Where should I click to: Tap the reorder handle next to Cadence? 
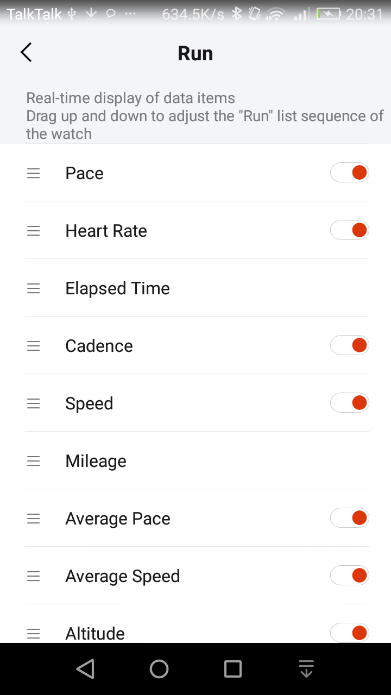click(x=34, y=346)
